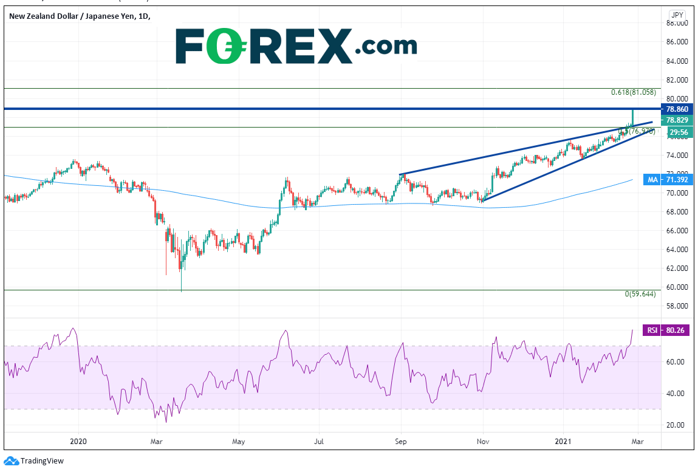Select the purple RSI indicator label
This screenshot has width=698, height=472.
pos(652,330)
